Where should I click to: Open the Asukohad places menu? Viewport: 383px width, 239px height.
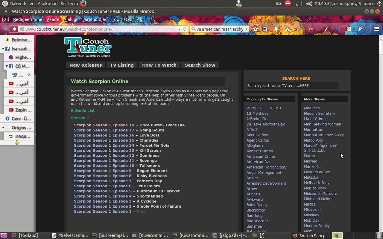(x=48, y=4)
